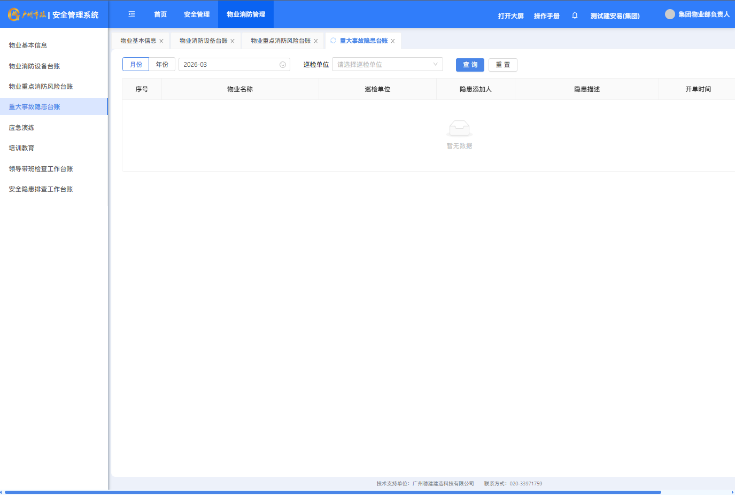This screenshot has width=735, height=495.
Task: Switch to the 年份 radio option
Action: [162, 65]
